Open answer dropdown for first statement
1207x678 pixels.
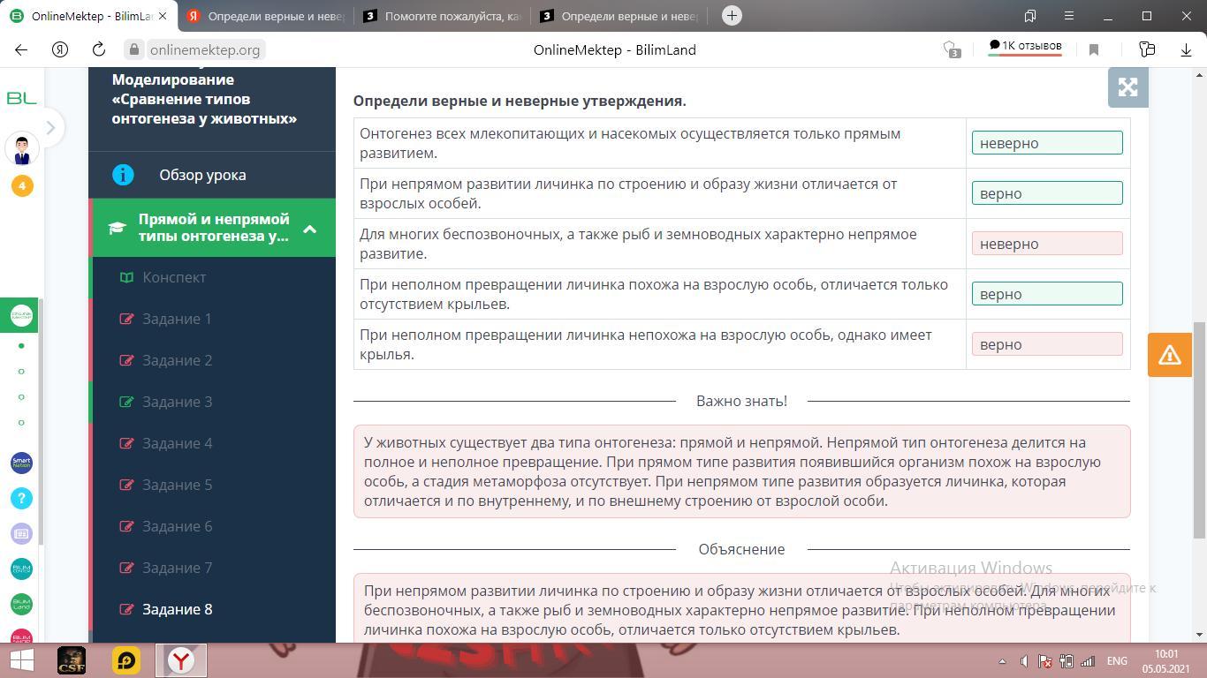coord(1046,143)
